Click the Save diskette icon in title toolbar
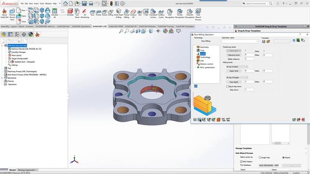This screenshot has height=174, width=310. point(84,3)
